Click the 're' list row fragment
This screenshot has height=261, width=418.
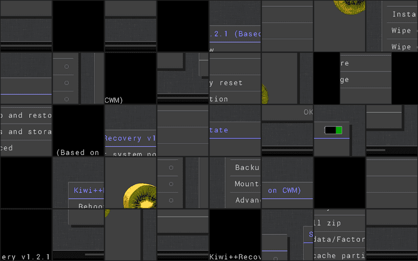pos(365,63)
